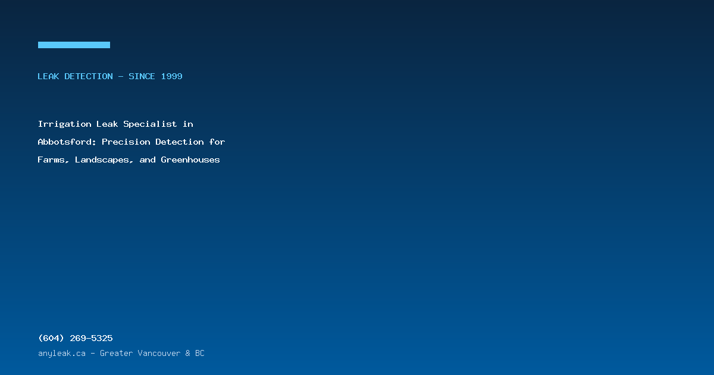This screenshot has height=375, width=714.
Task: Click the headline line 'Irrigation Leak Specialist in'
Action: (115, 124)
